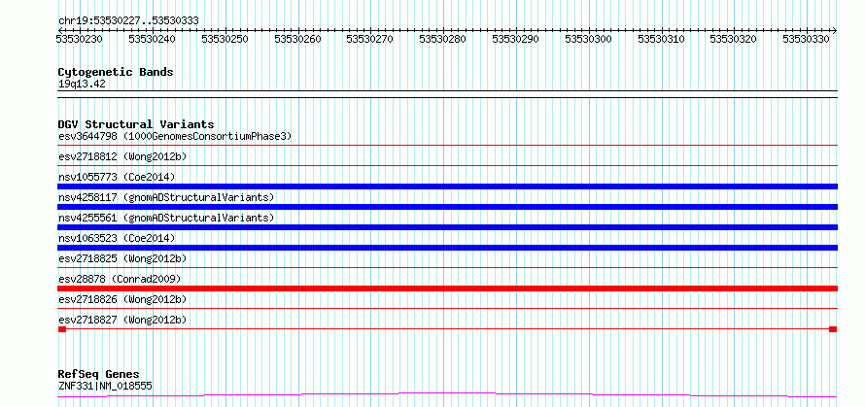Open variant nsv1063523 (Coe2014) label
865x407 pixels.
coord(117,238)
